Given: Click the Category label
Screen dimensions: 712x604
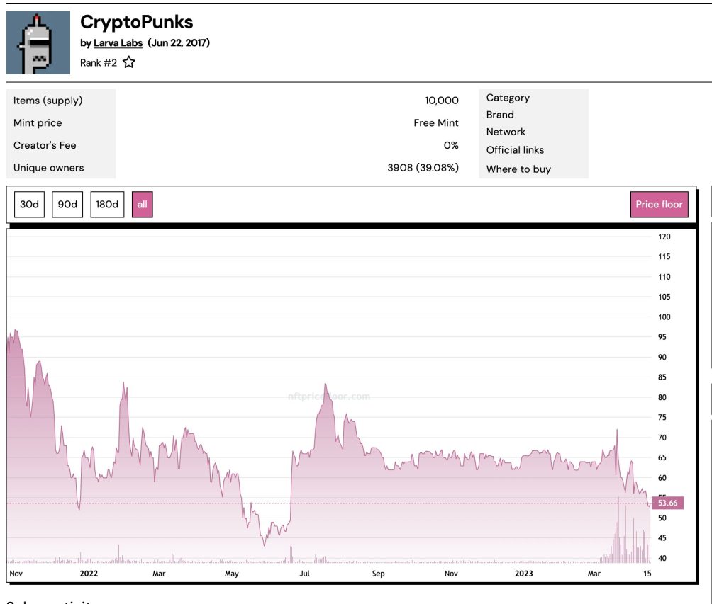Looking at the screenshot, I should coord(508,98).
